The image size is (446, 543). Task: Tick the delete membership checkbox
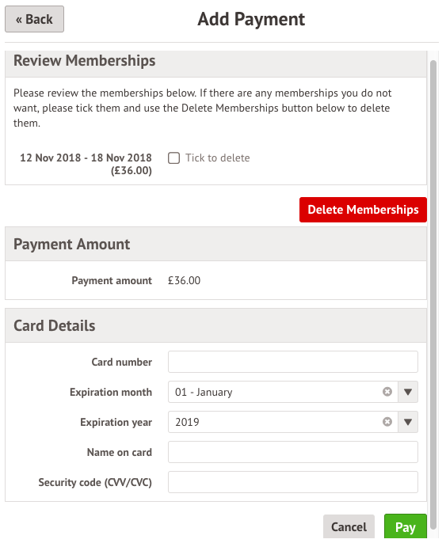pyautogui.click(x=173, y=158)
